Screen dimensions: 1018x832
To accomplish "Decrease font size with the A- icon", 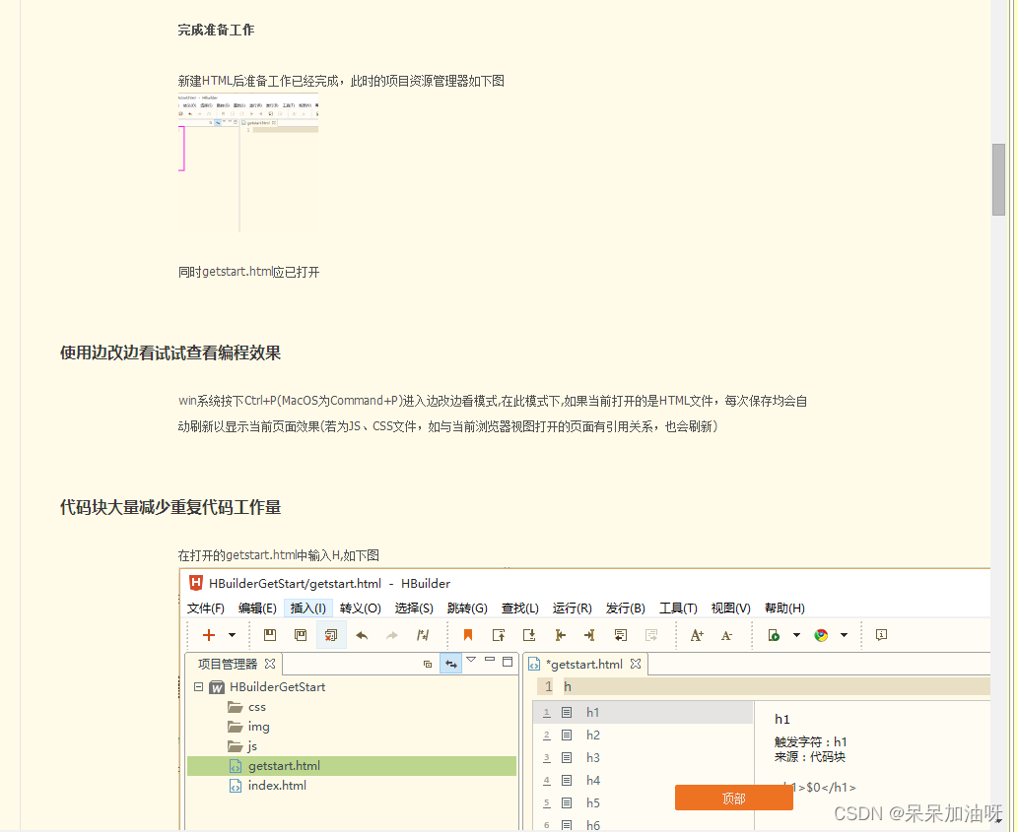I will 726,635.
